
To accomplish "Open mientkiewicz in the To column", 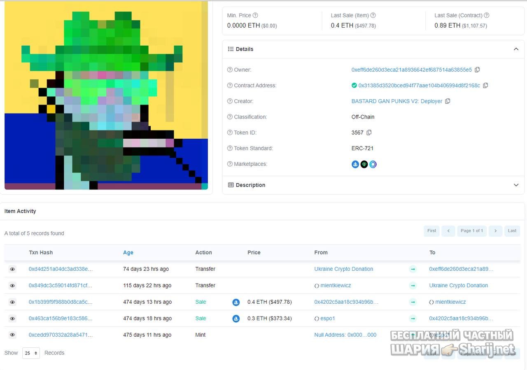I will point(450,302).
